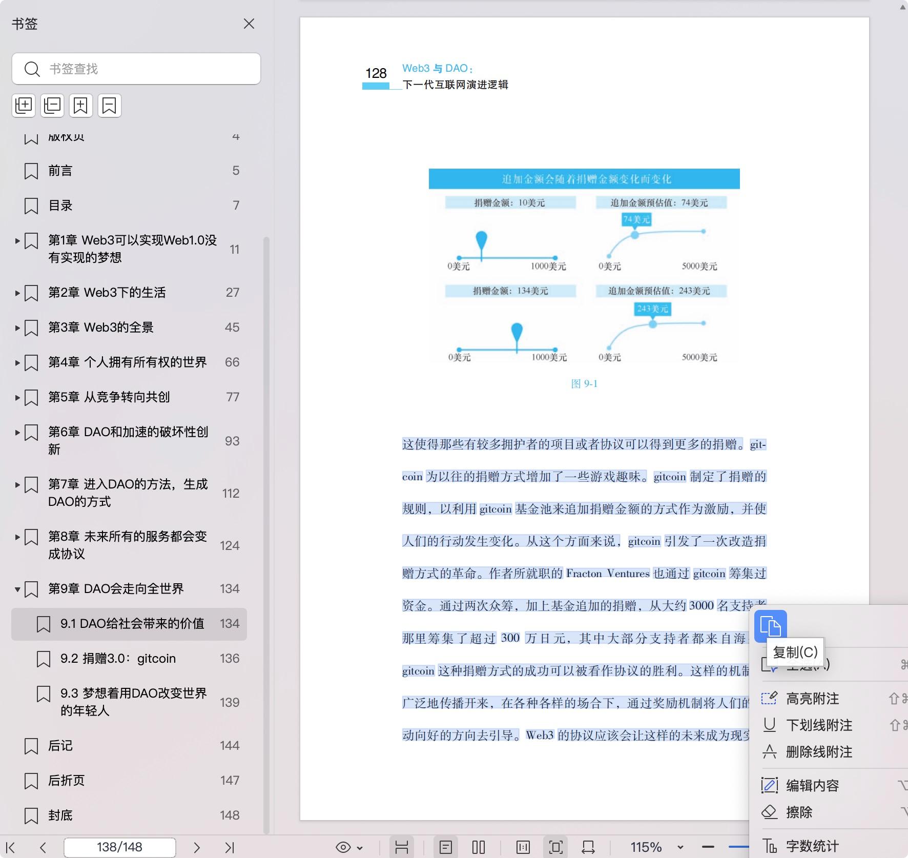Open the 115% zoom level dropdown

coord(680,847)
